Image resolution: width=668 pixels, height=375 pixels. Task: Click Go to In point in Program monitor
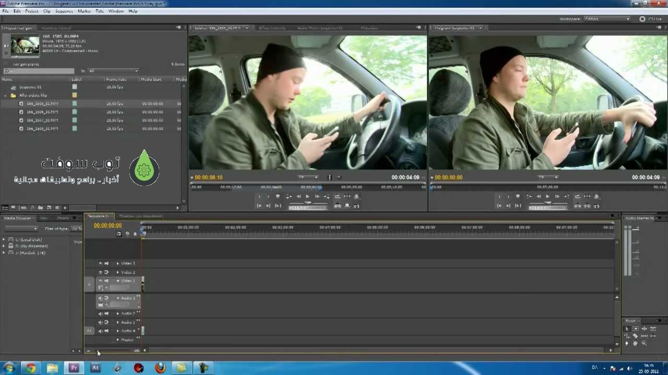click(x=499, y=206)
